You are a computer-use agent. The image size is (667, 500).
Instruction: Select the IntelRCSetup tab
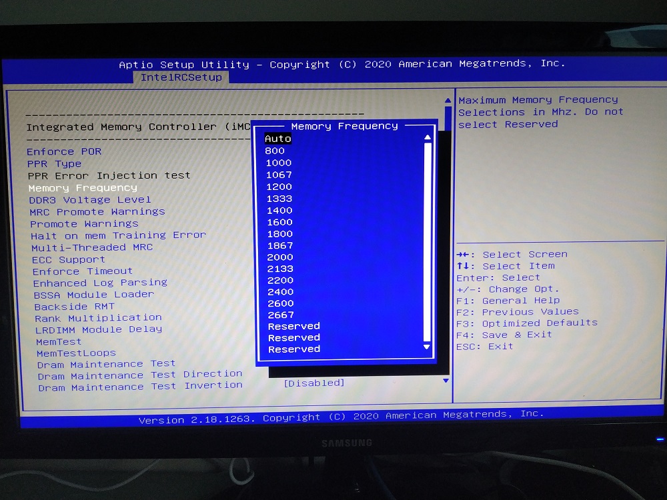click(181, 77)
